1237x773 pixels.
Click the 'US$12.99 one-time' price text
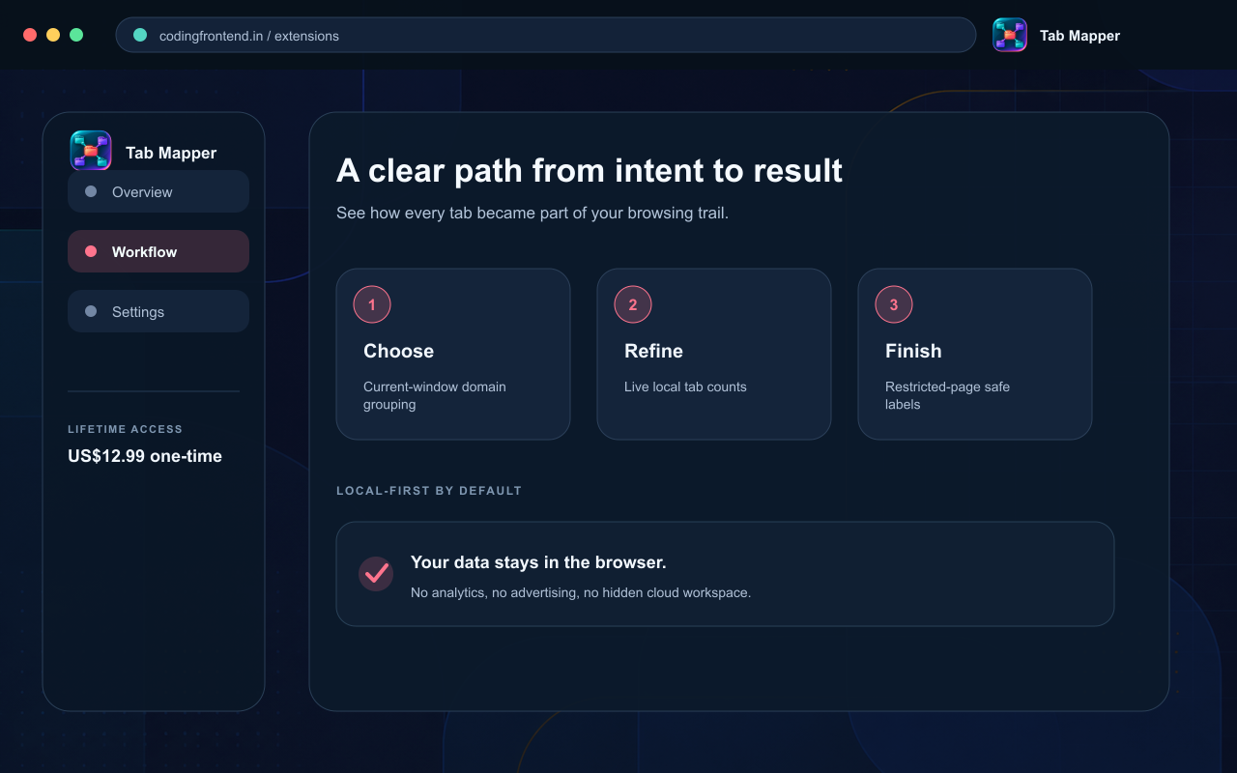[145, 456]
